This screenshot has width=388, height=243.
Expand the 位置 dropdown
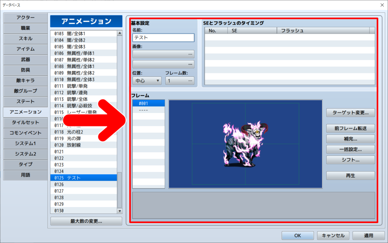coord(147,80)
